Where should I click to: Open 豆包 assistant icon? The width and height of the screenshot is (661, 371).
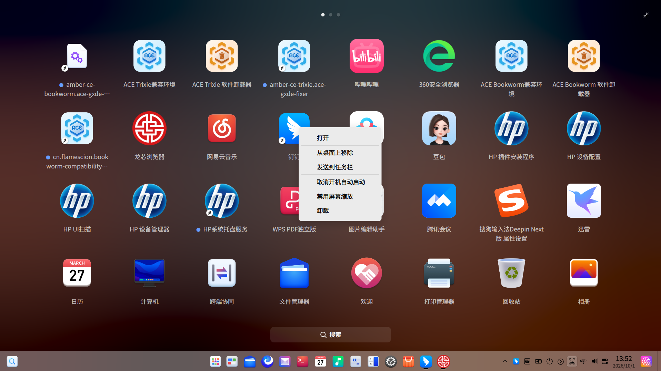[439, 128]
